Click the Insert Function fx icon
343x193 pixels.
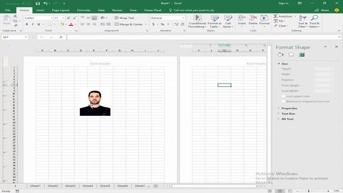point(61,37)
